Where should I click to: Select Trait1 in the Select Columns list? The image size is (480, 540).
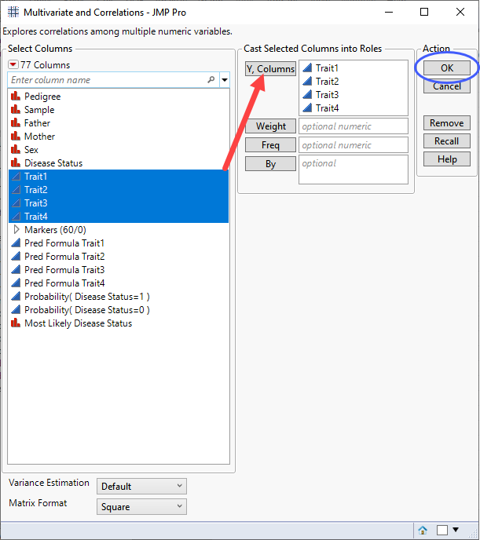pyautogui.click(x=119, y=177)
